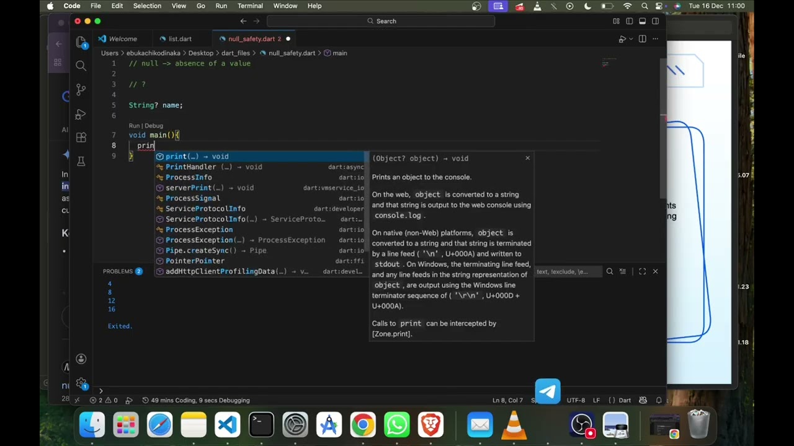Open the Manage gear icon
This screenshot has height=446, width=794.
pyautogui.click(x=81, y=383)
